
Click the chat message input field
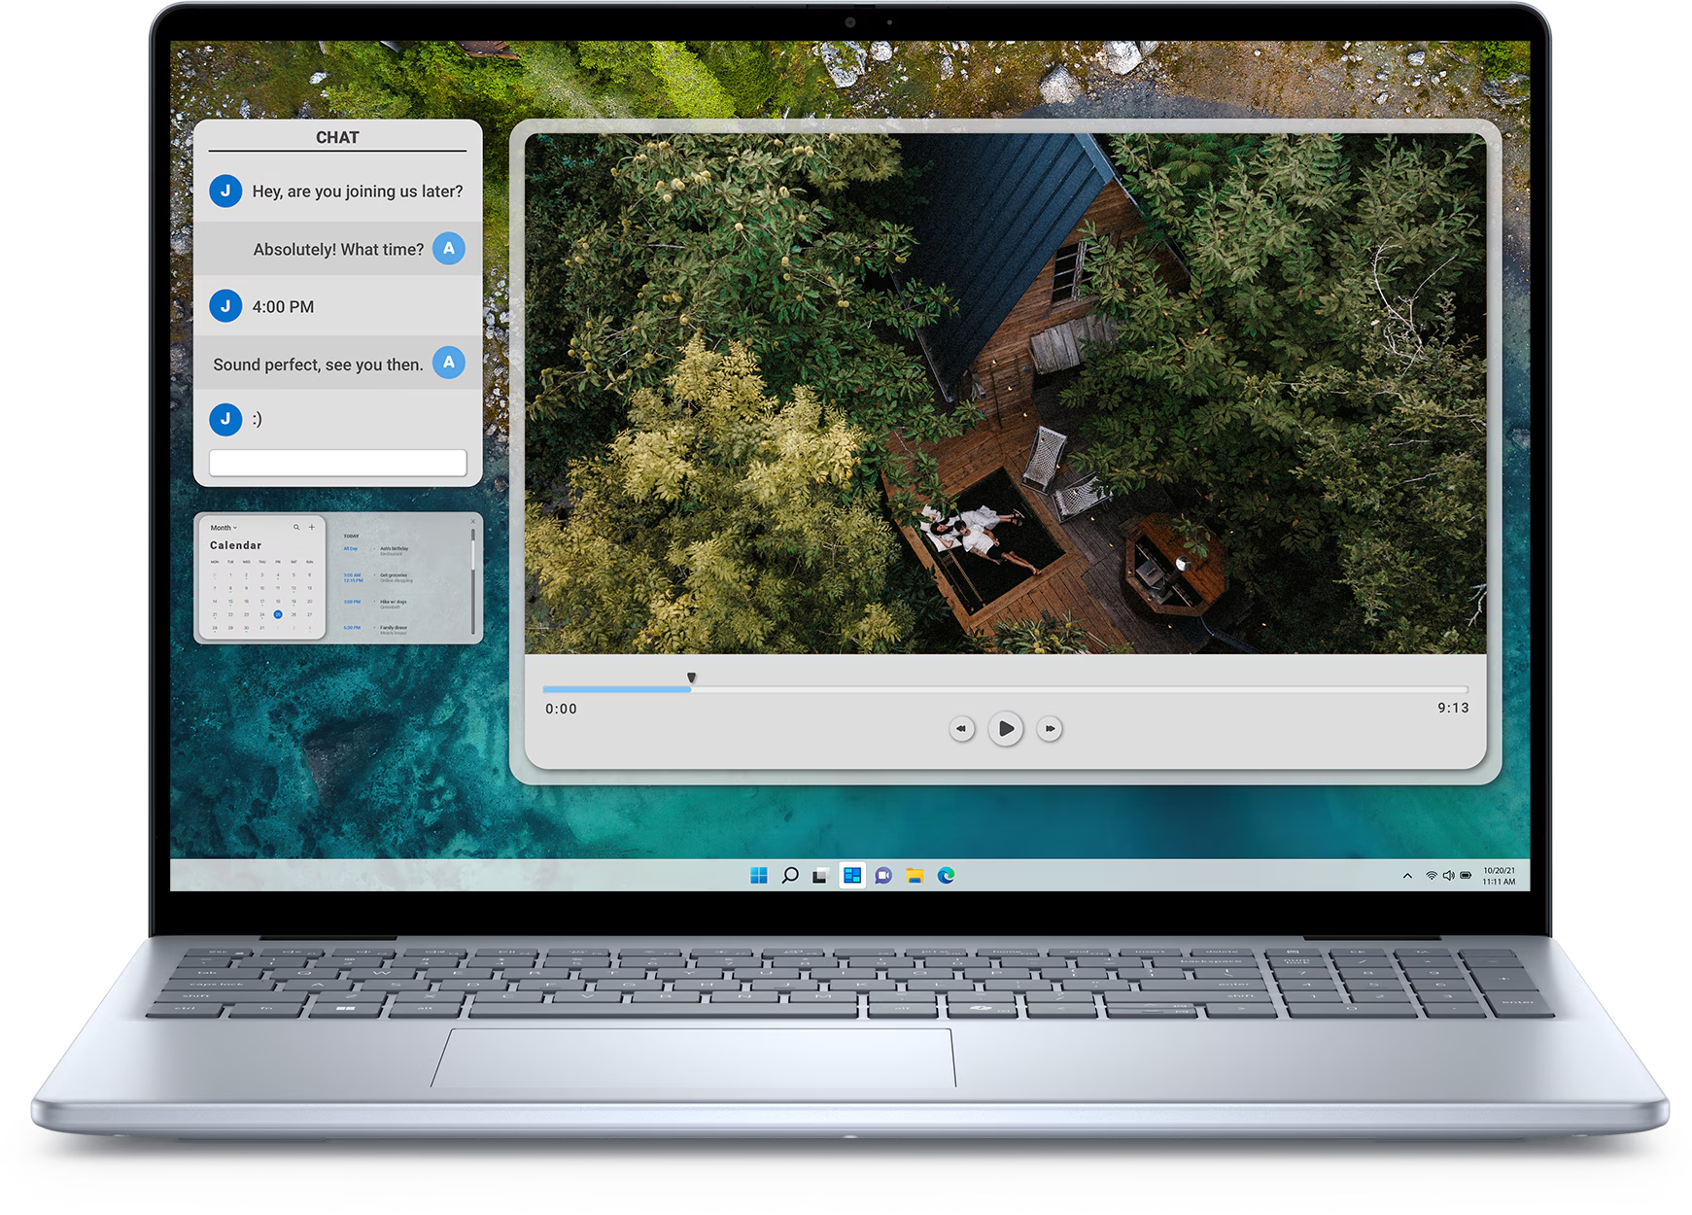click(x=337, y=463)
